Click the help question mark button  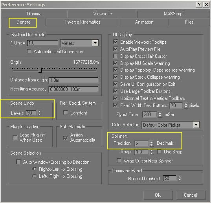click(199, 5)
